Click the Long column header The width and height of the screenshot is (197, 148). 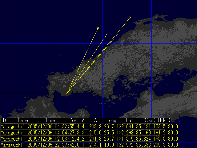point(111,120)
